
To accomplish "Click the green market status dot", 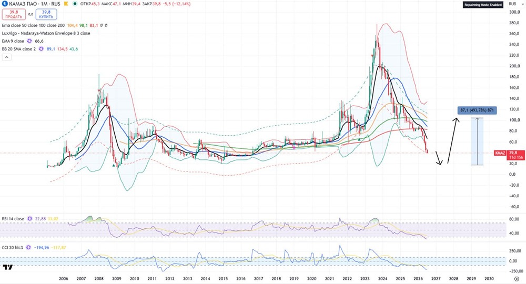I will pyautogui.click(x=75, y=4).
